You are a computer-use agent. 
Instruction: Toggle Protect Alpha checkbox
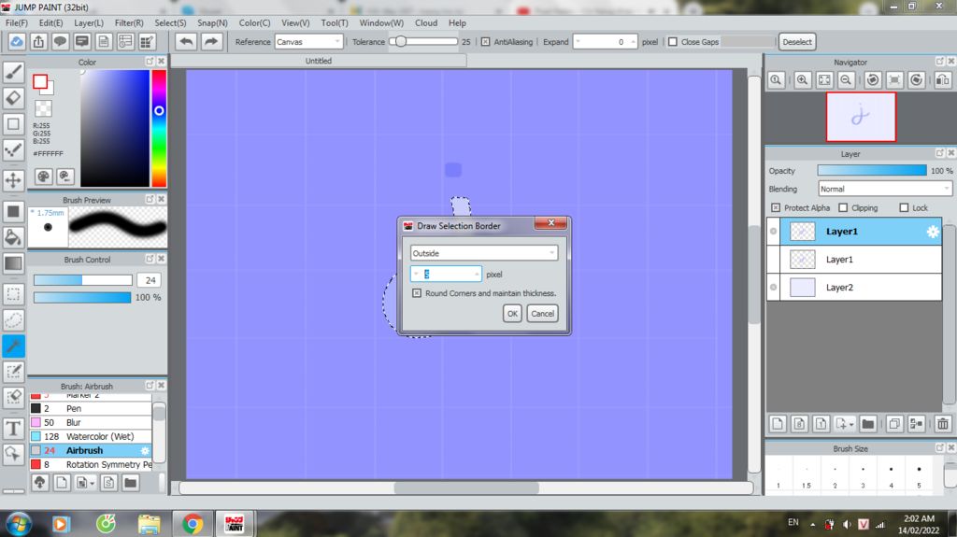point(775,208)
